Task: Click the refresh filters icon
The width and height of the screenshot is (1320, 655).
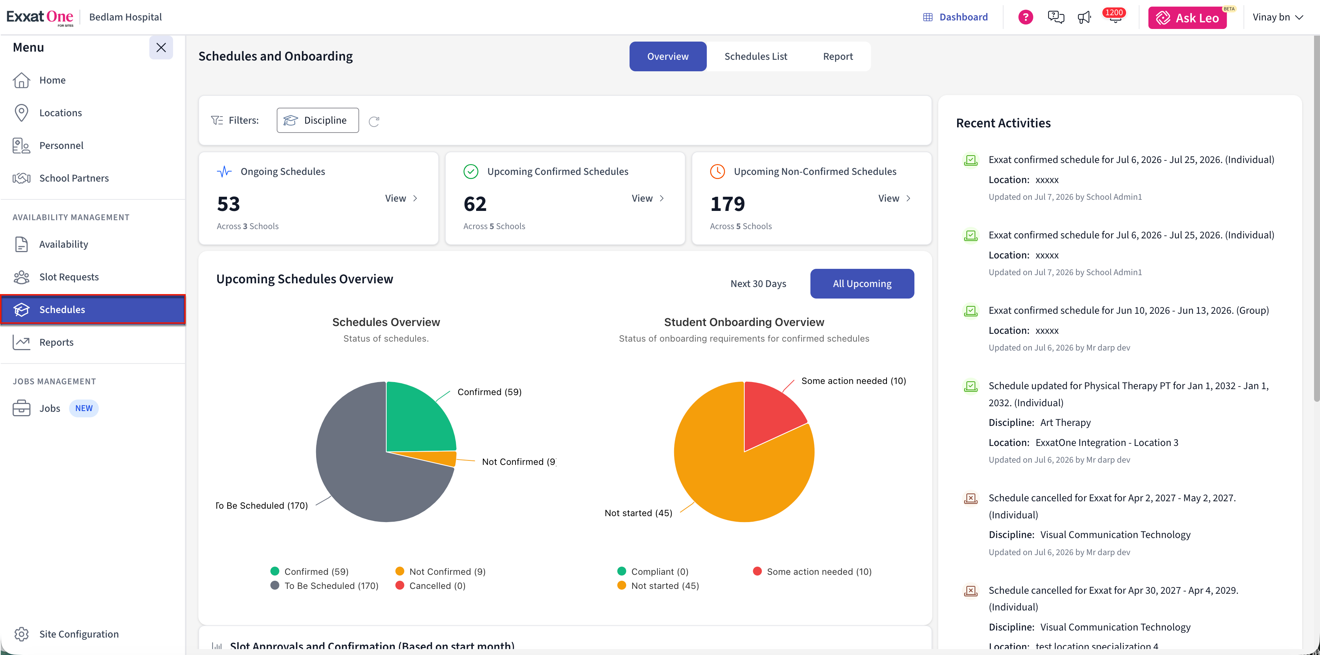Action: [374, 121]
